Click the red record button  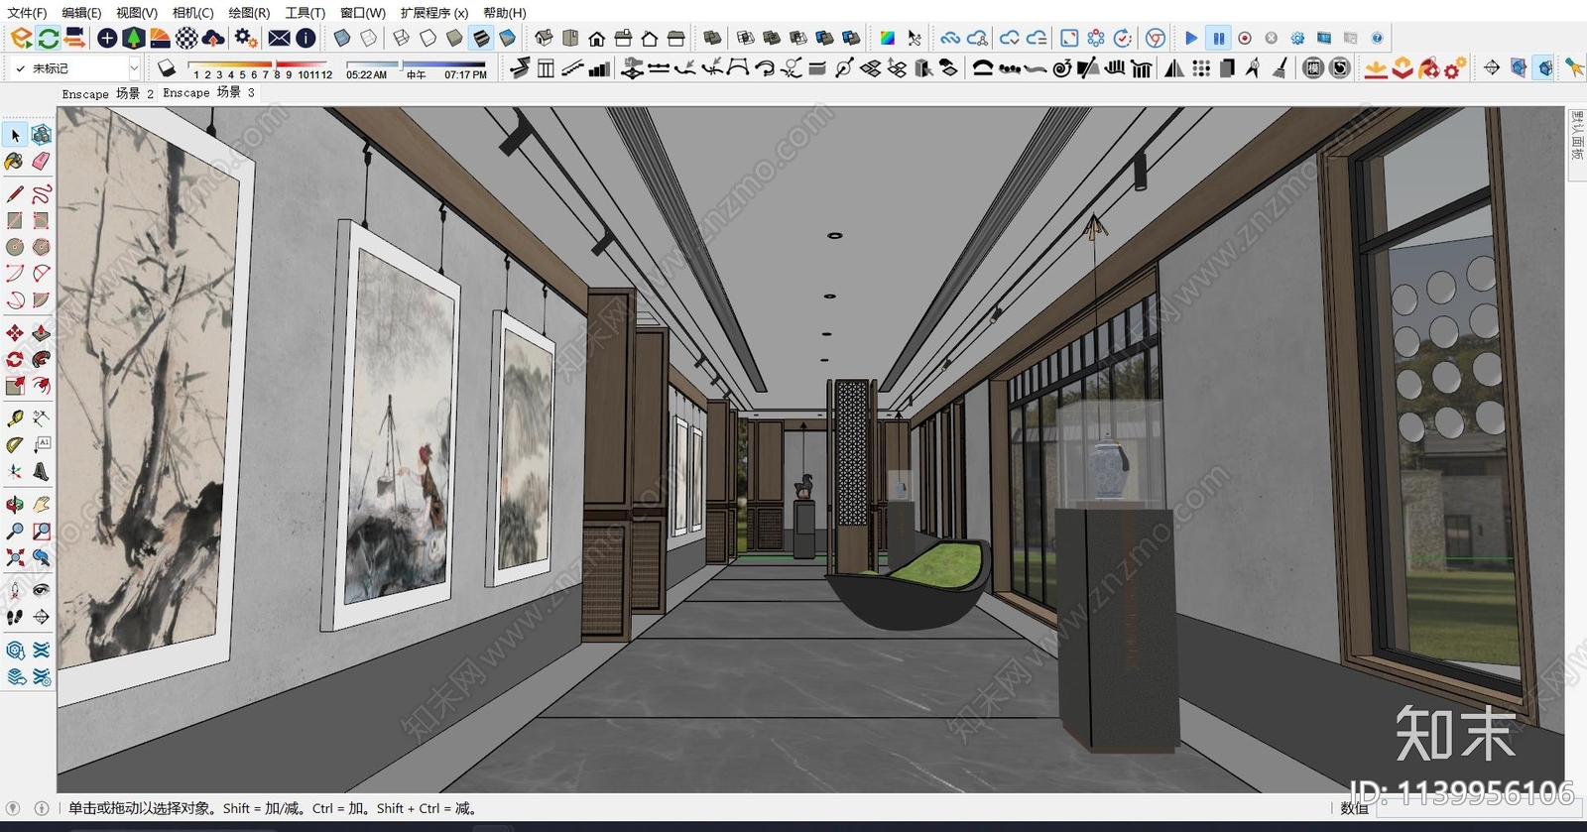[x=1245, y=38]
